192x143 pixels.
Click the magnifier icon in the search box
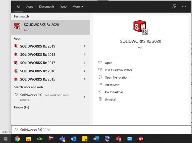(16, 129)
